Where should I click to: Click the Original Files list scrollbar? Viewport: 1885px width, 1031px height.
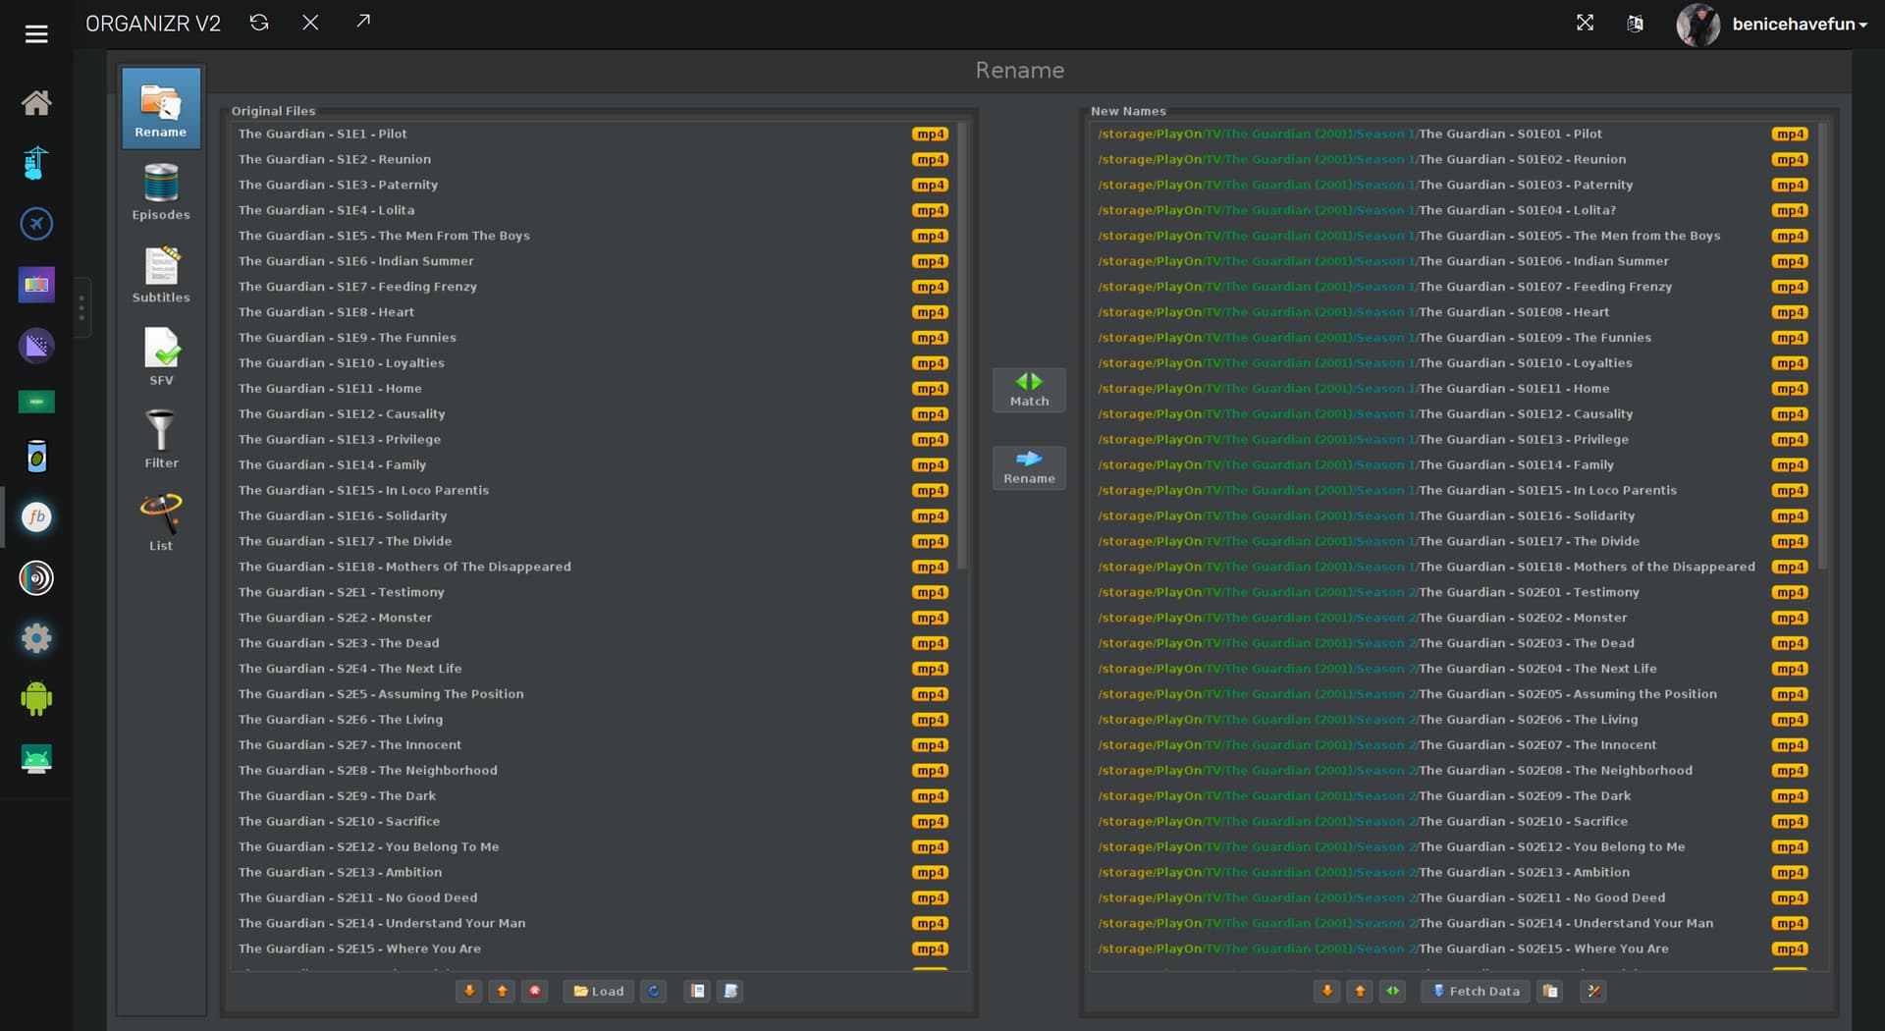[962, 344]
